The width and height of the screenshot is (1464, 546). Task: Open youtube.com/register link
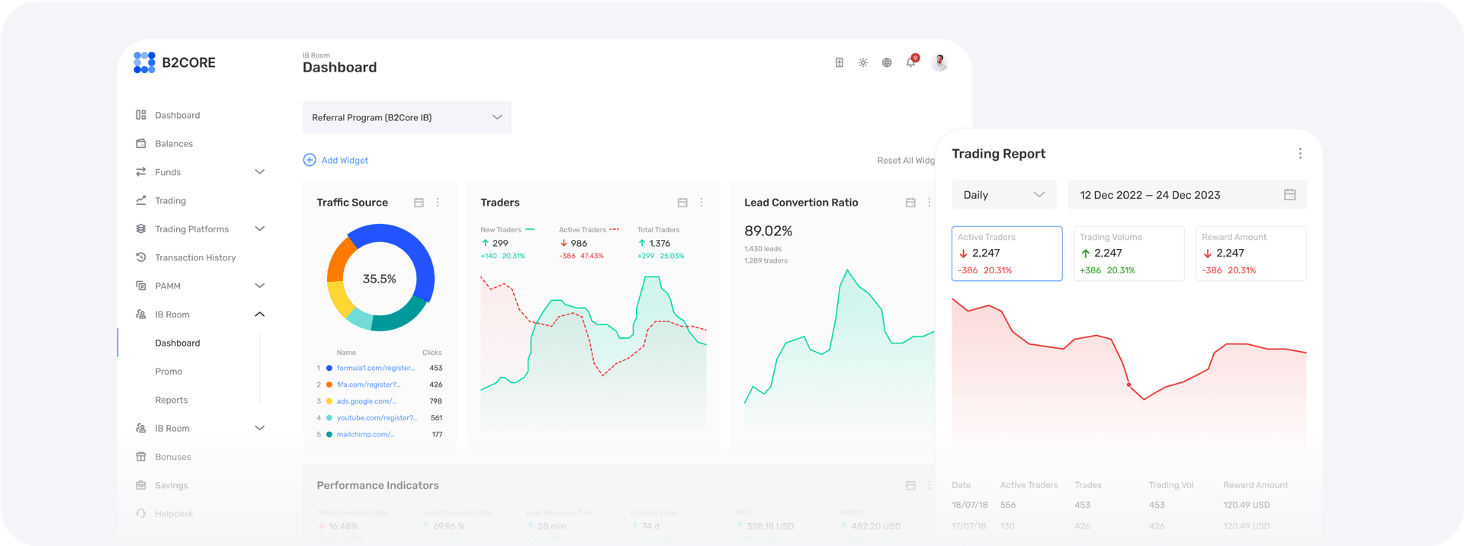click(377, 418)
